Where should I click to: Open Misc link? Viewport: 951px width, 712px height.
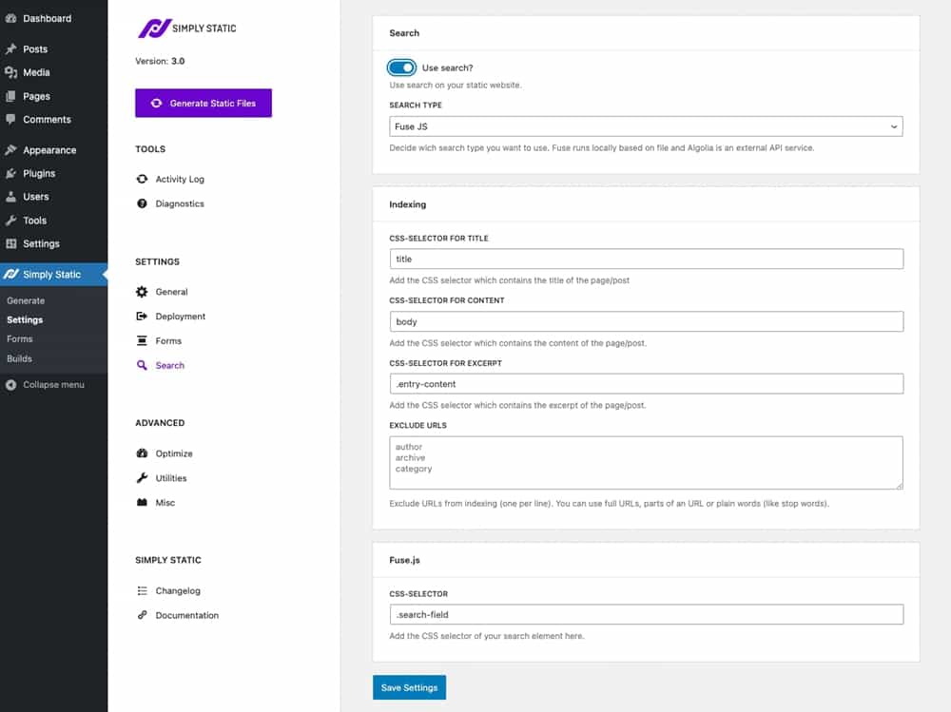click(x=165, y=502)
